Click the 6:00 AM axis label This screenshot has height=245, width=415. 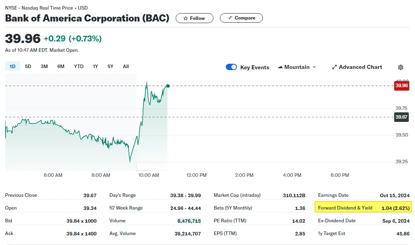[x=53, y=175]
